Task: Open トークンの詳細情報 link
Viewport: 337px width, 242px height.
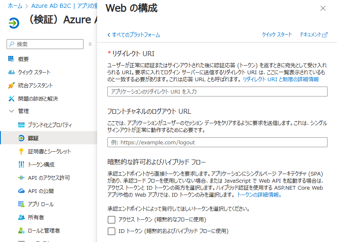Action: click(259, 195)
